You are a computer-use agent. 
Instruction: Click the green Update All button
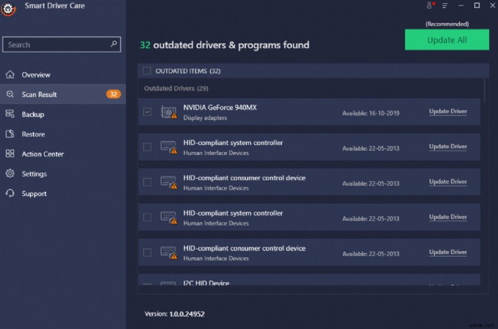447,40
